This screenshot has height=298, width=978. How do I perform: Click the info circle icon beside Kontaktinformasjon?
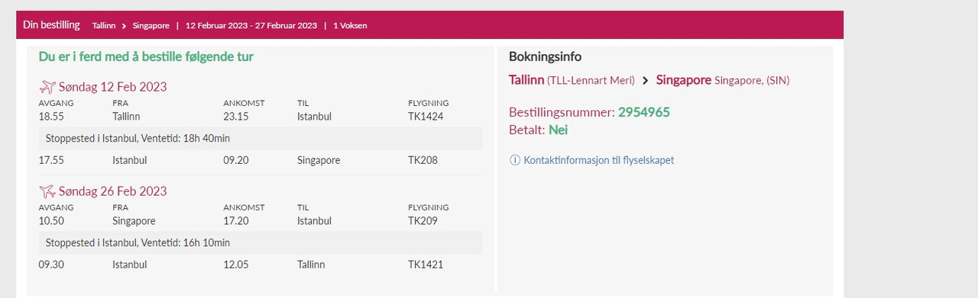(514, 160)
